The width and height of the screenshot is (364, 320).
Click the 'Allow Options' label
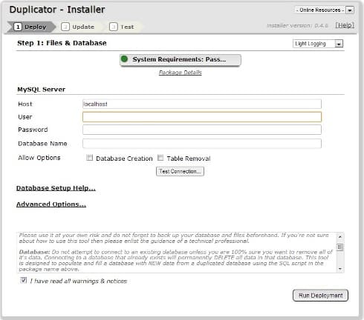click(x=39, y=158)
